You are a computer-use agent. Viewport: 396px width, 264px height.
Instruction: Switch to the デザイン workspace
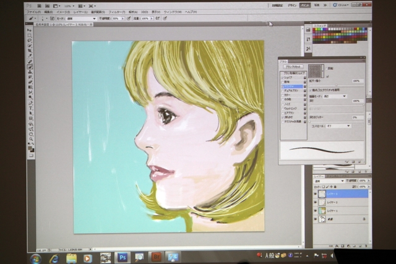pos(292,6)
